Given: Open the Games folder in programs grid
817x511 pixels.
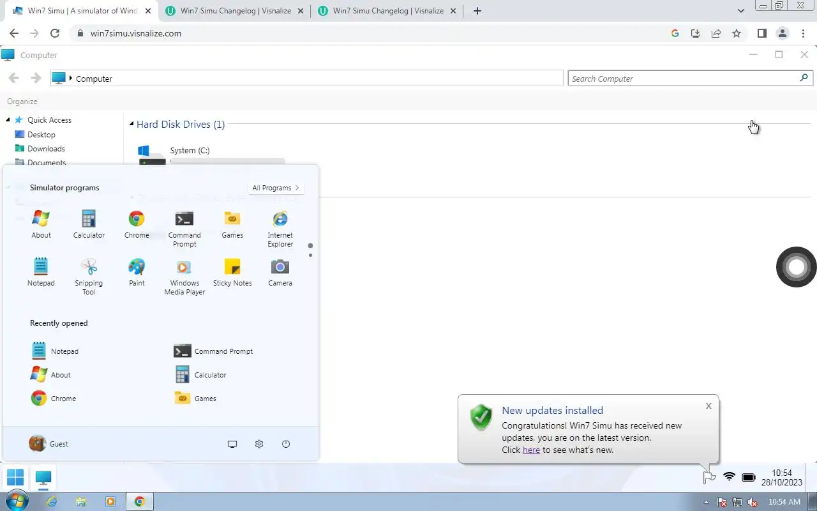Looking at the screenshot, I should 232,225.
